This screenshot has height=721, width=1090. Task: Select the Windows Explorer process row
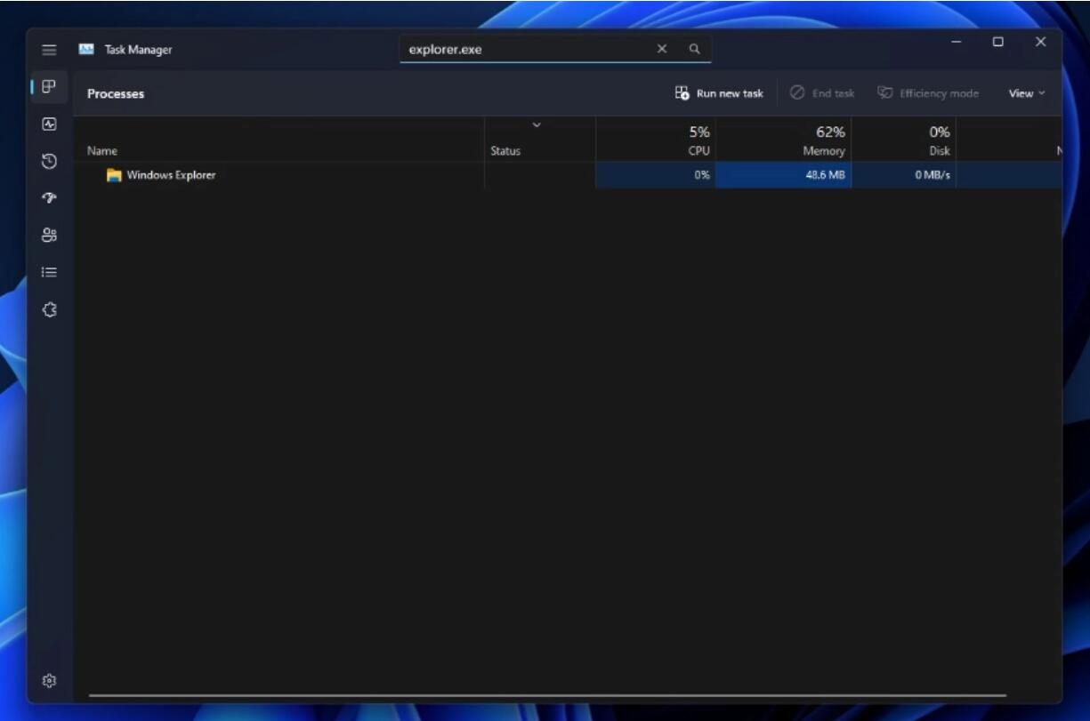click(568, 175)
